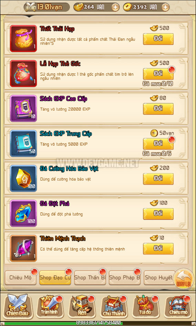Switch to the Shop Thần Bí tab

(x=90, y=278)
